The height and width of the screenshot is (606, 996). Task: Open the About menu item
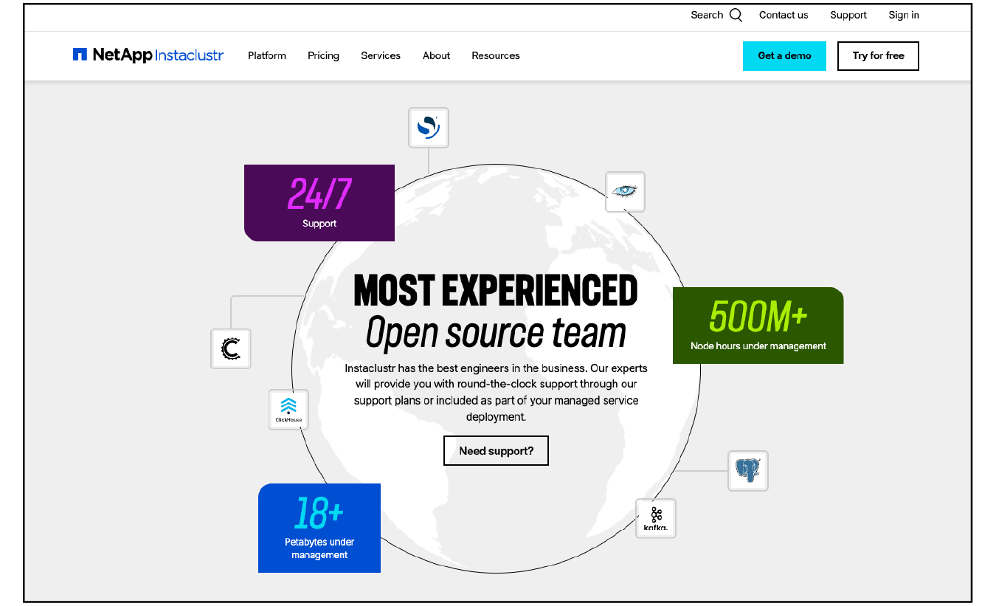coord(436,55)
